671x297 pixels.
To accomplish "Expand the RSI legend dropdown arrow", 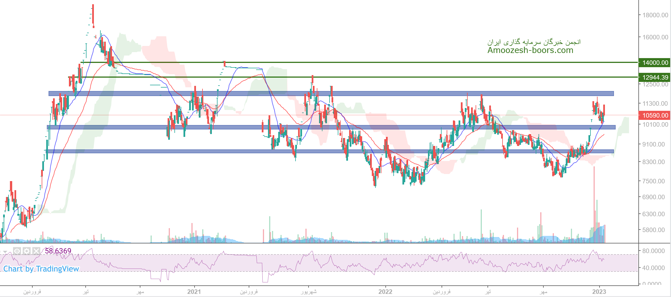I will click(x=5, y=252).
